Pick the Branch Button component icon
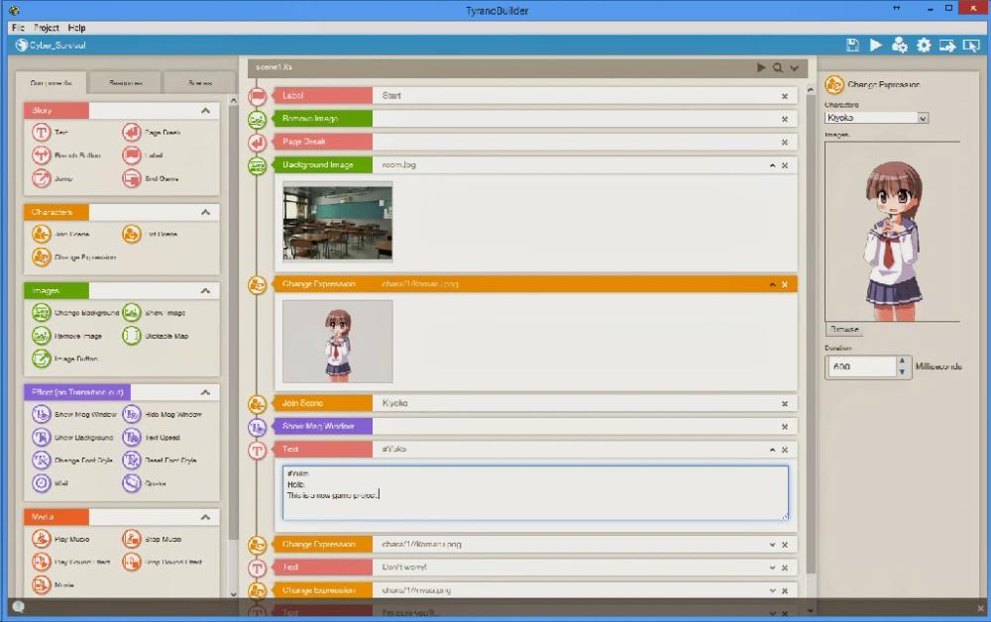The width and height of the screenshot is (991, 622). click(x=41, y=155)
